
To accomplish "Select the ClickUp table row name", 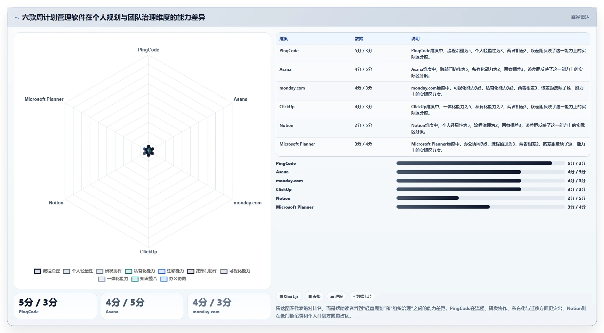I will [x=287, y=107].
